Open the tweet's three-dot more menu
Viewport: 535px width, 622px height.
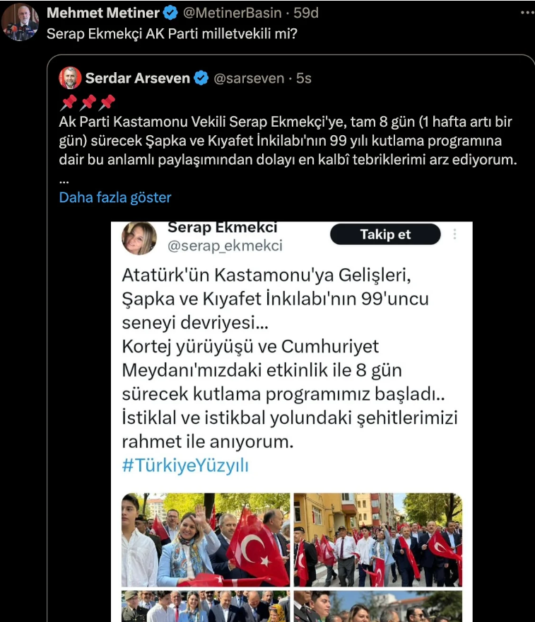point(527,13)
